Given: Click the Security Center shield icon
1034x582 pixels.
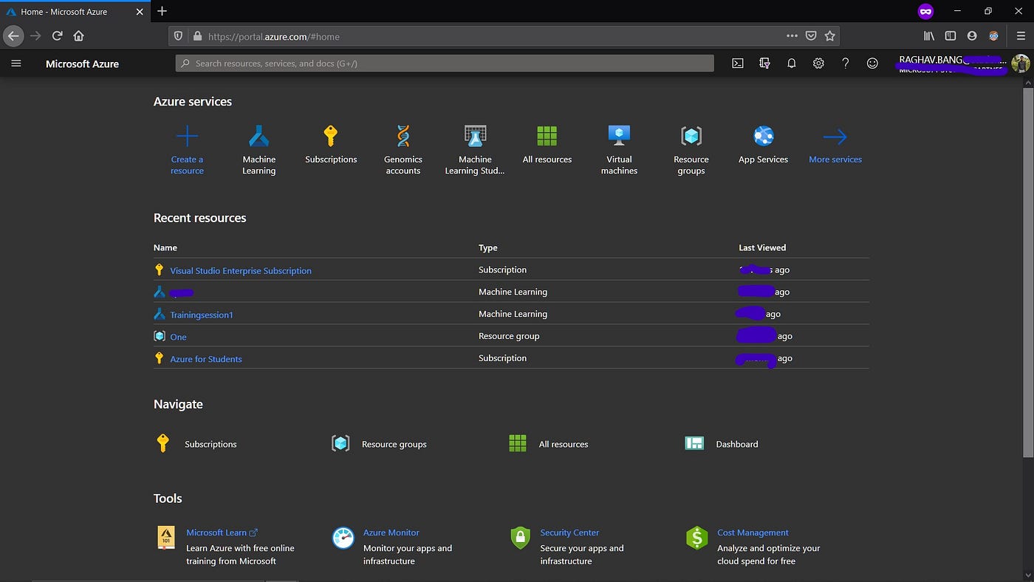Looking at the screenshot, I should pyautogui.click(x=521, y=538).
